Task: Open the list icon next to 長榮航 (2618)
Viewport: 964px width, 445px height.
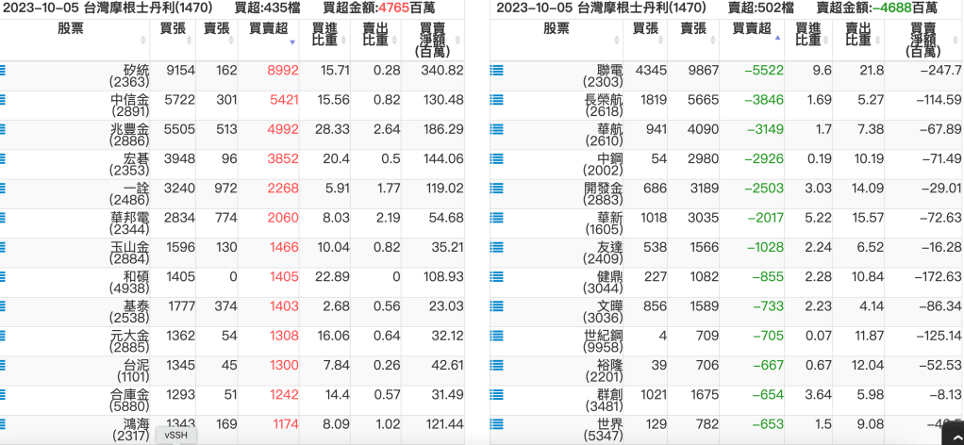Action: tap(496, 100)
